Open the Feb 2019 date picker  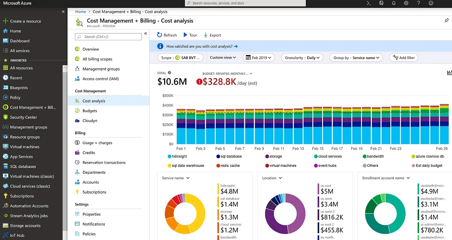tap(259, 58)
